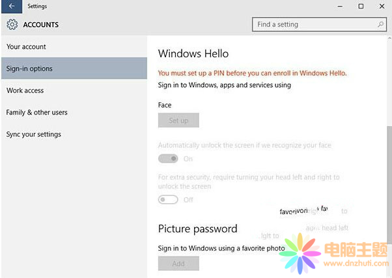392x278 pixels.
Task: Click the vertical scrollbar thumb
Action: pyautogui.click(x=389, y=185)
